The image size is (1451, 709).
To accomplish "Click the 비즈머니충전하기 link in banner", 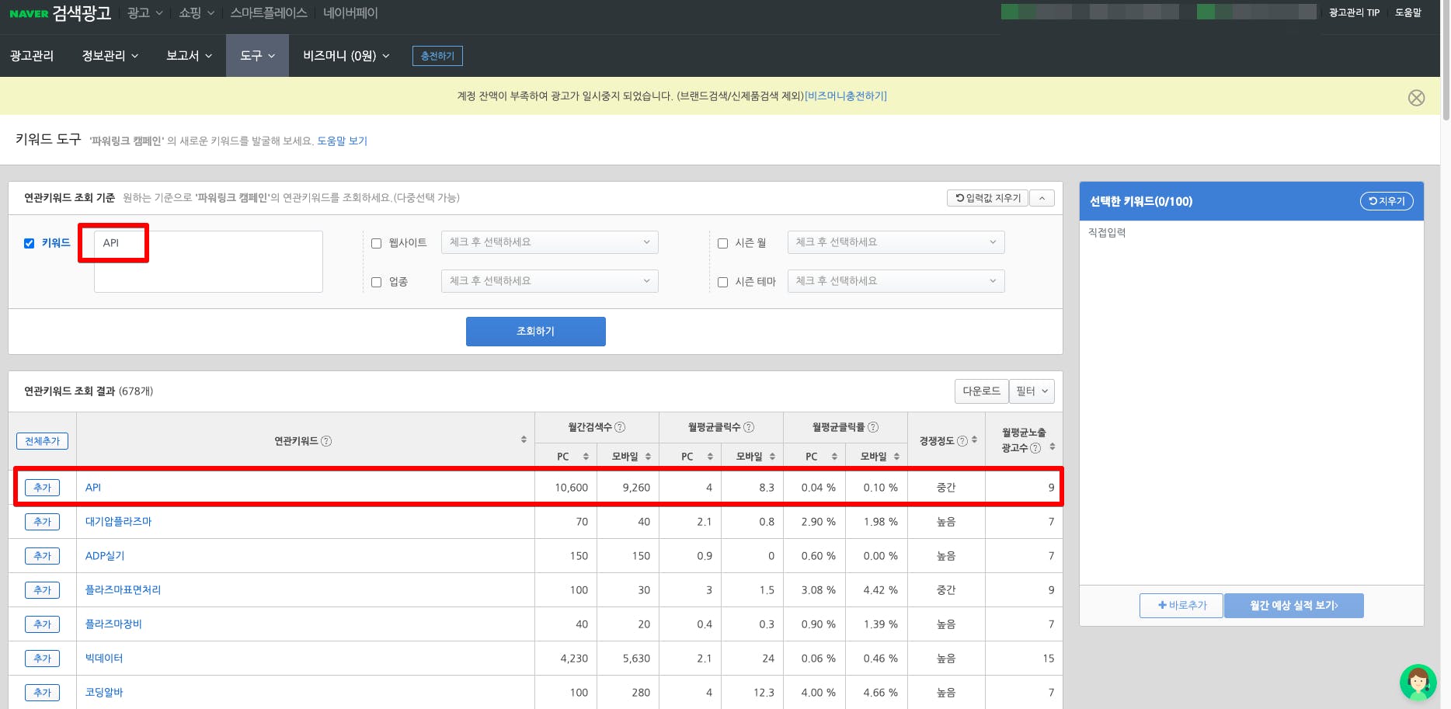I will click(x=845, y=96).
